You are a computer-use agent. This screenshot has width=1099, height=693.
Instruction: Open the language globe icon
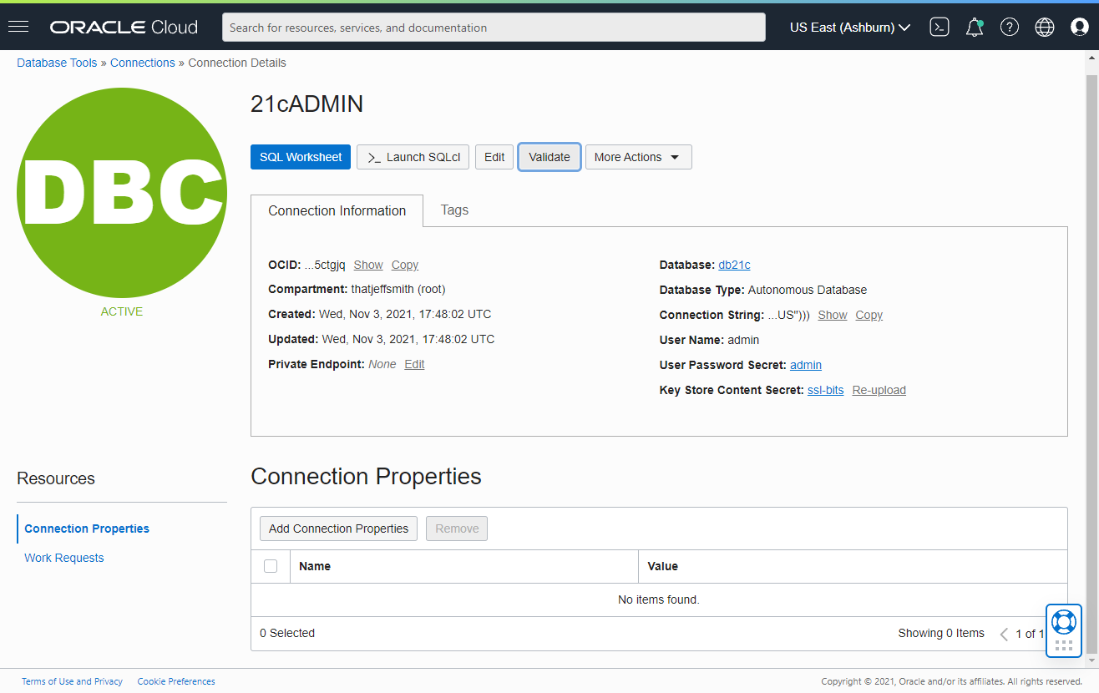(x=1045, y=28)
